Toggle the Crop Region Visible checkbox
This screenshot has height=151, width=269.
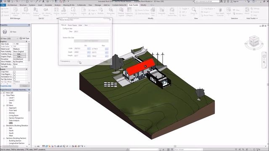14,75
